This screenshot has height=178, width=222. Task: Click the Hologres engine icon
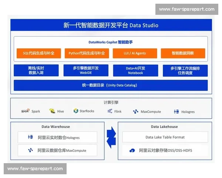pos(176,111)
